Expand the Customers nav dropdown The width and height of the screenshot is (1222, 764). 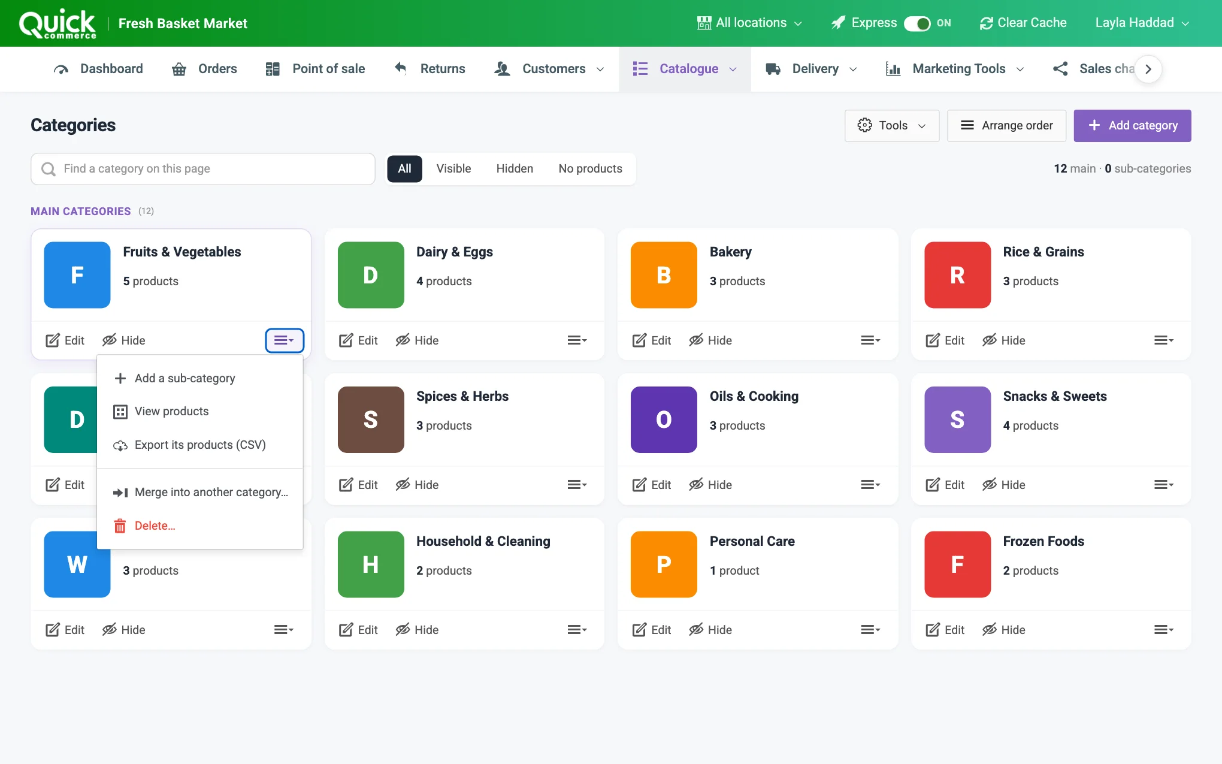tap(549, 69)
